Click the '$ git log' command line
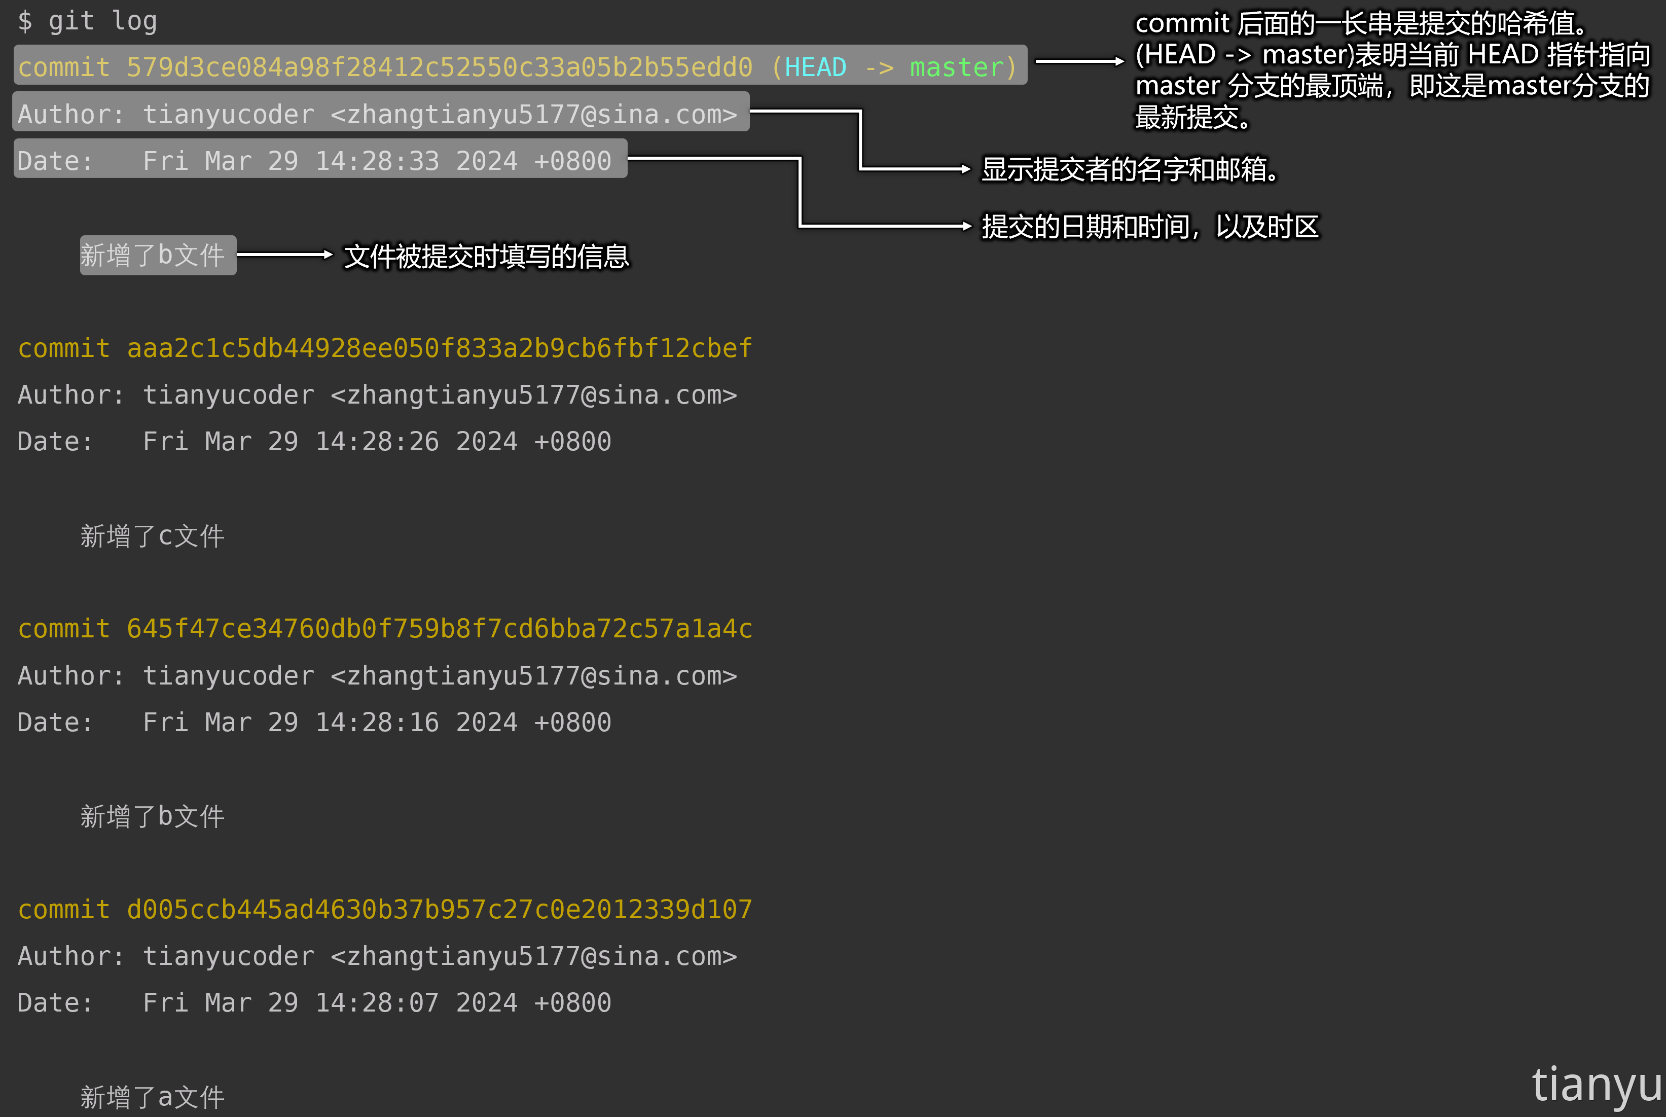1666x1117 pixels. (87, 21)
